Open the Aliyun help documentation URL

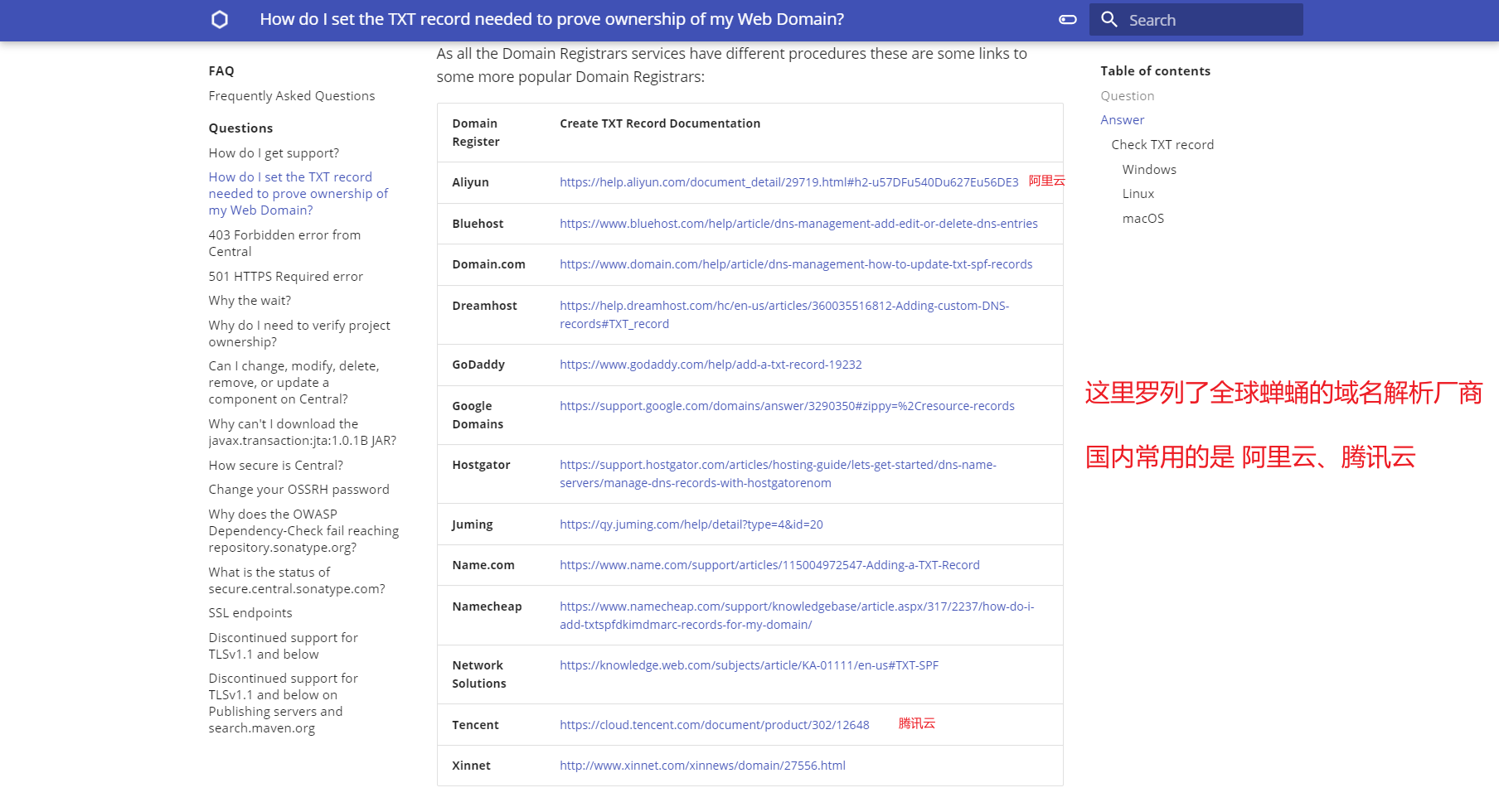pos(789,182)
